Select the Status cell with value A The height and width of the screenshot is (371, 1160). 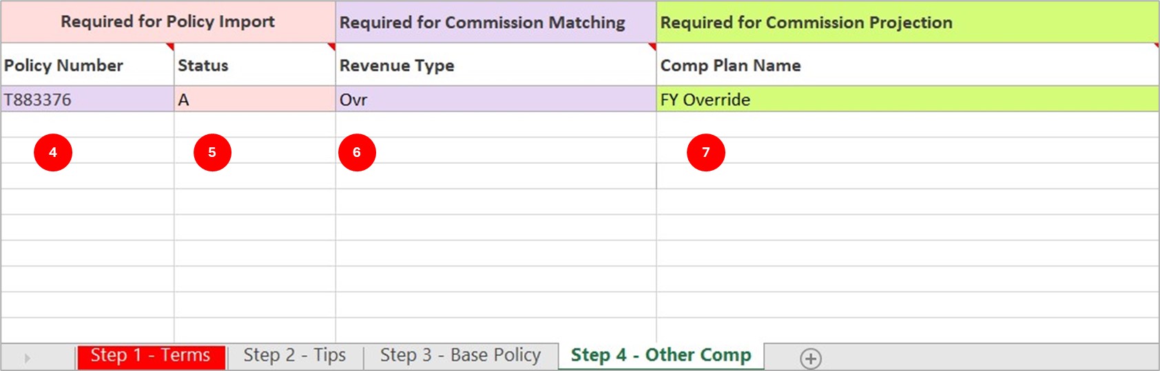255,99
